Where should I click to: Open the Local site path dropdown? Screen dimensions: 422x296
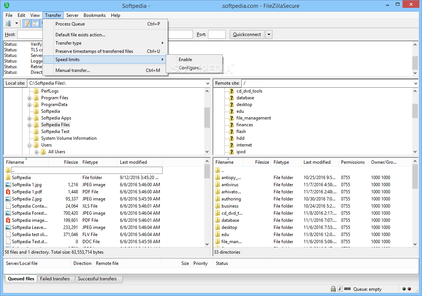(208, 83)
